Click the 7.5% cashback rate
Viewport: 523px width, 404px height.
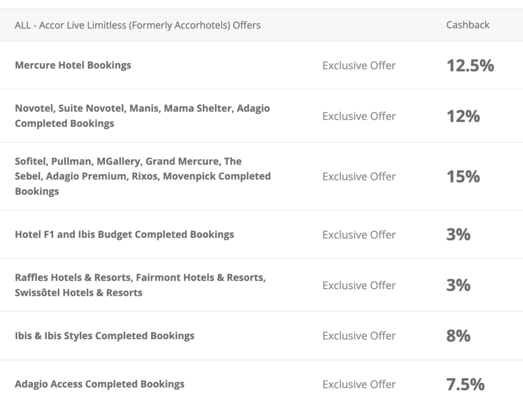[466, 384]
